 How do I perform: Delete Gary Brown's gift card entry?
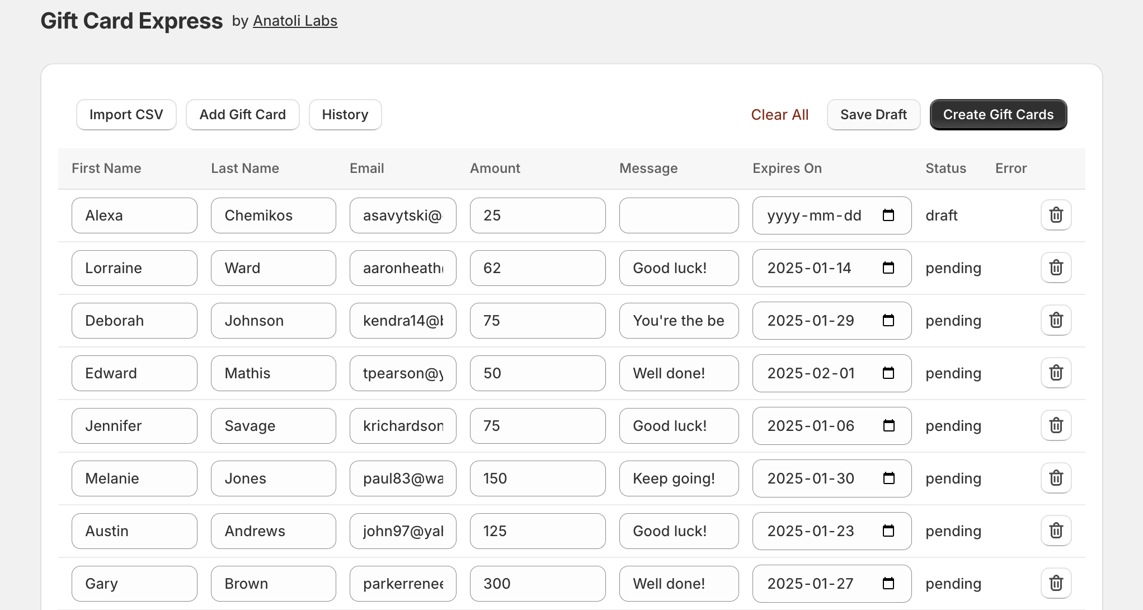tap(1056, 583)
